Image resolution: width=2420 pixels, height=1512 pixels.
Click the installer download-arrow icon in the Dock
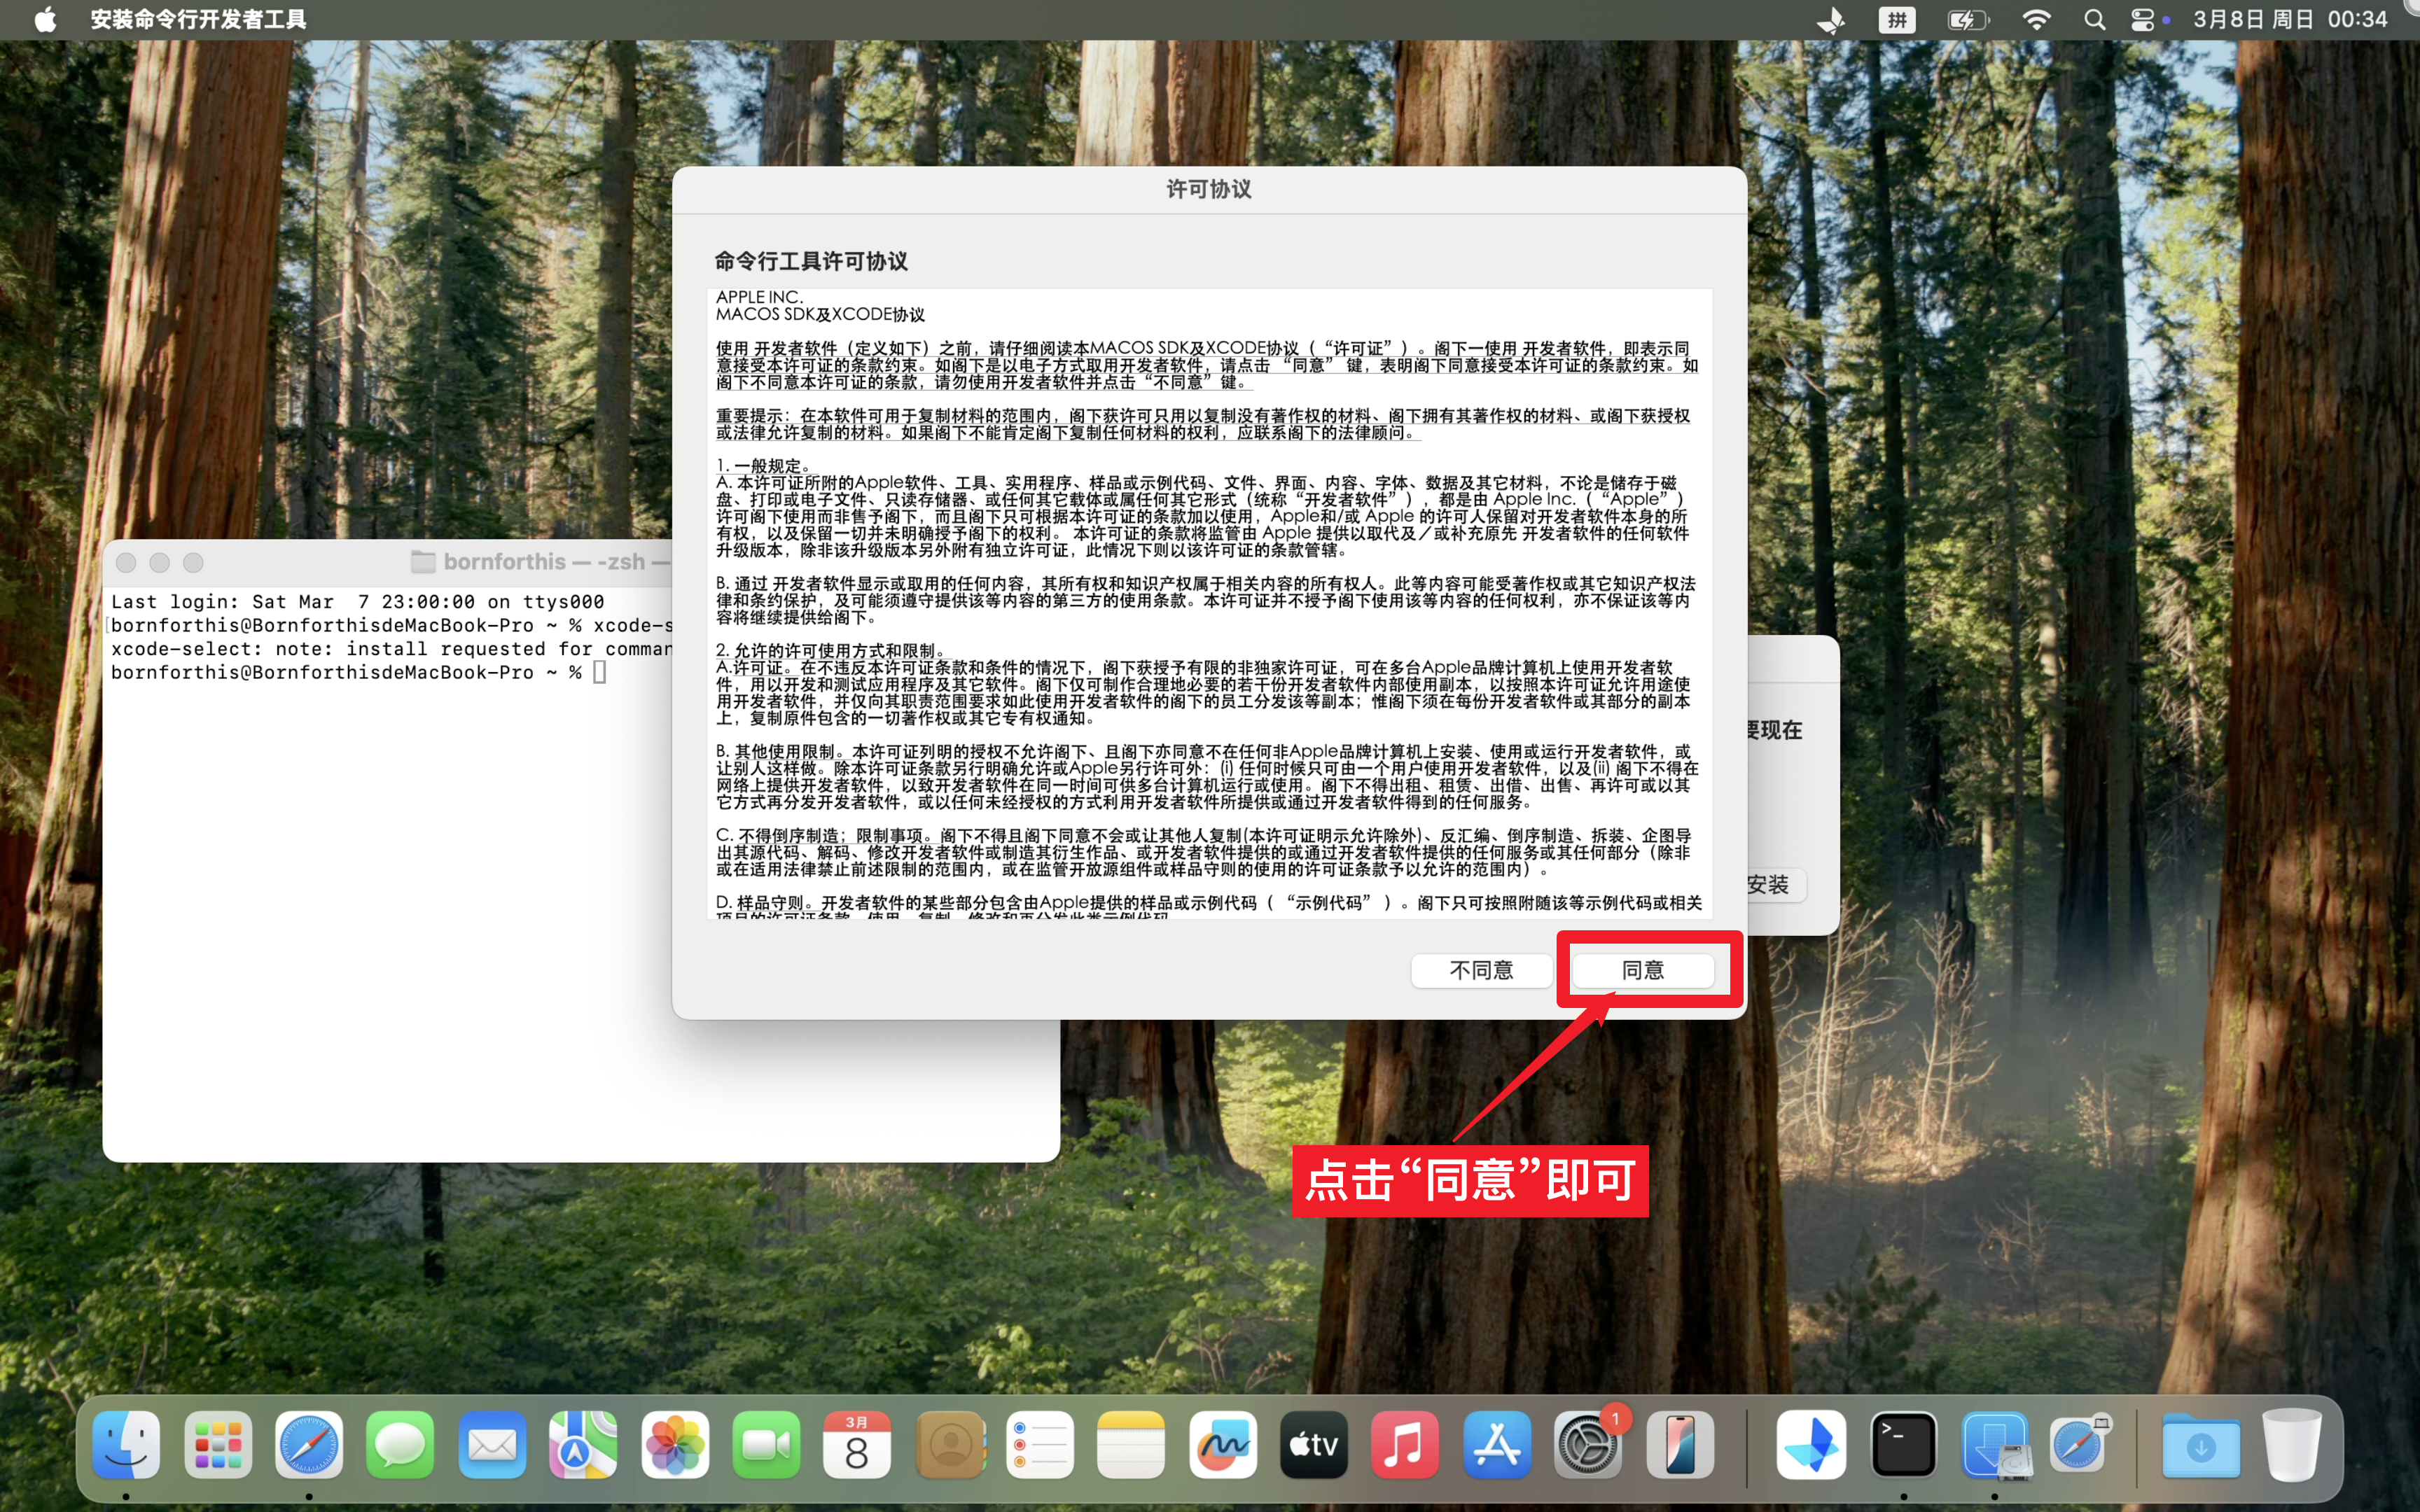[1995, 1445]
